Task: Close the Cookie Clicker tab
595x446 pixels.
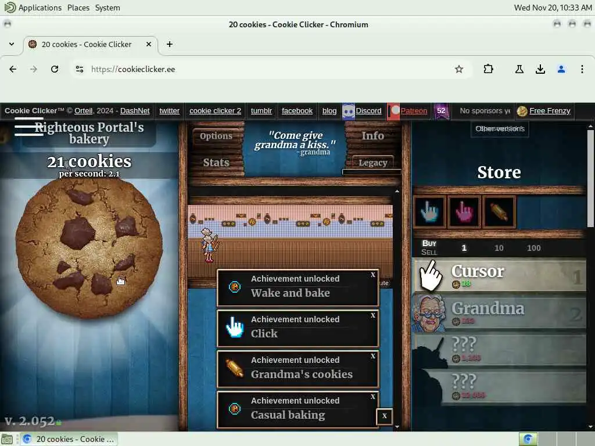Action: point(149,44)
